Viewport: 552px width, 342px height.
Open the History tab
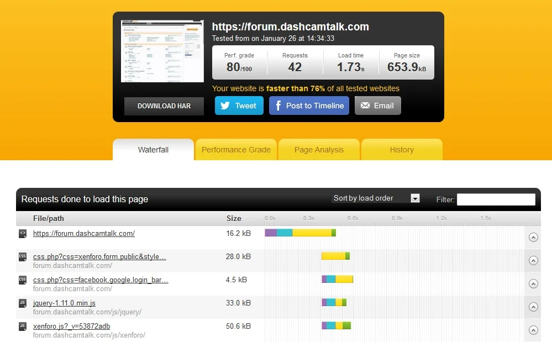click(x=402, y=150)
